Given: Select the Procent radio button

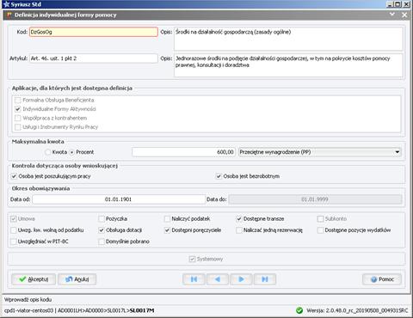Looking at the screenshot, I should [x=72, y=152].
